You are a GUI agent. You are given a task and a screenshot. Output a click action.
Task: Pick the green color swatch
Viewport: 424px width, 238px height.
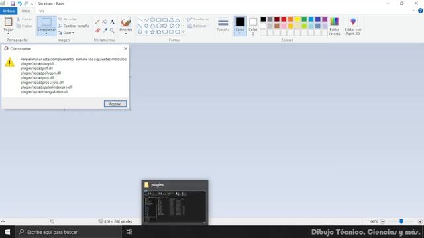click(304, 19)
